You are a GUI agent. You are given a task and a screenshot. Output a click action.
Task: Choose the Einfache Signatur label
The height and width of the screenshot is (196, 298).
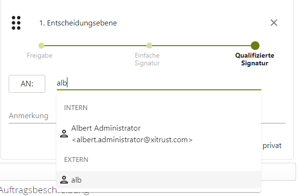(147, 59)
